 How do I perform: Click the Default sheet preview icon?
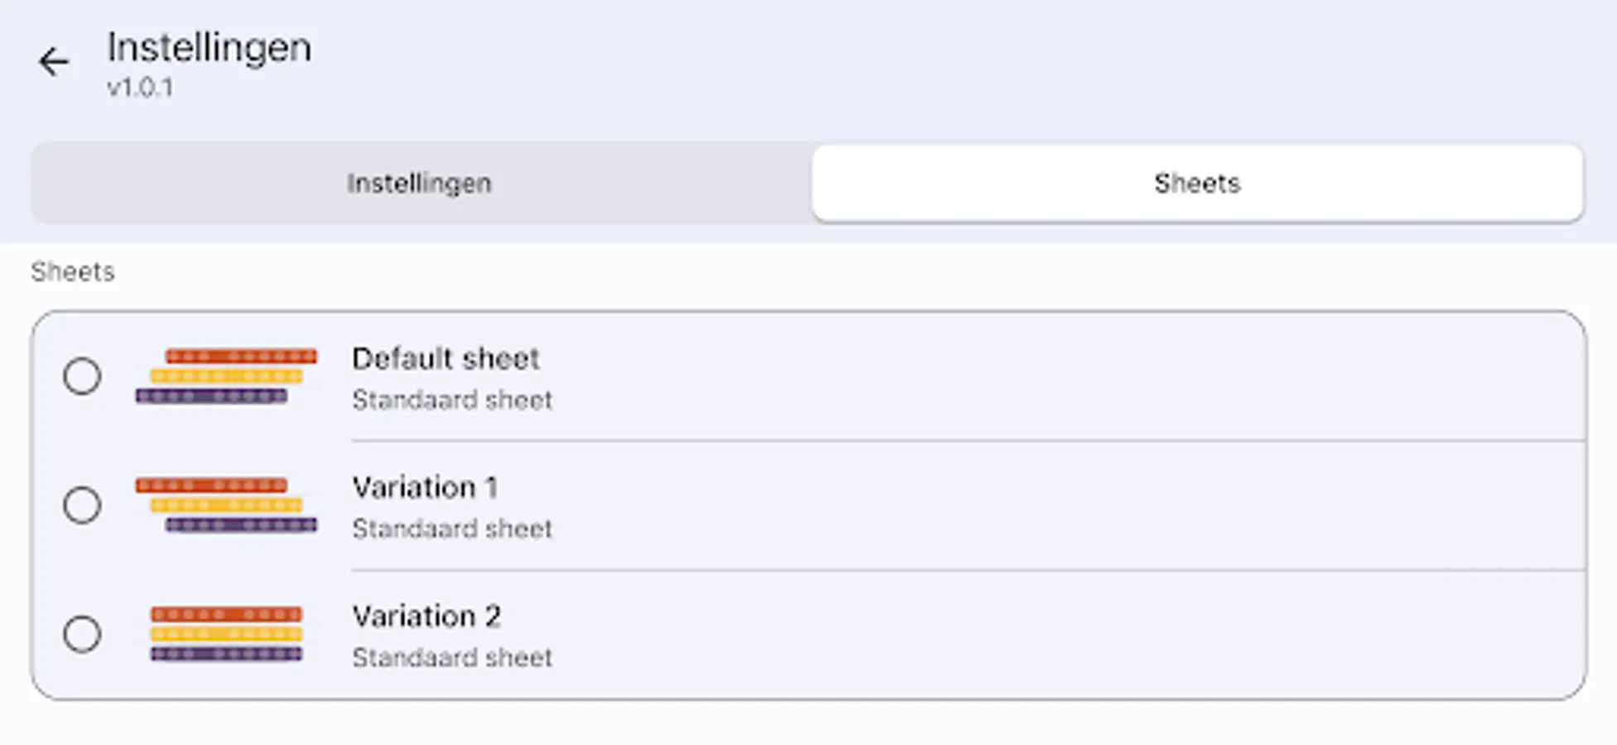(226, 377)
